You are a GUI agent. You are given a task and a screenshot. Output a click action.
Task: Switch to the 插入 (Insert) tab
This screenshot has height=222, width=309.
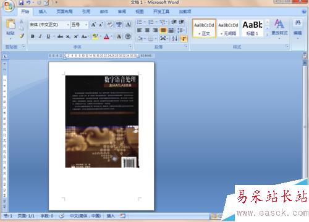pos(43,12)
